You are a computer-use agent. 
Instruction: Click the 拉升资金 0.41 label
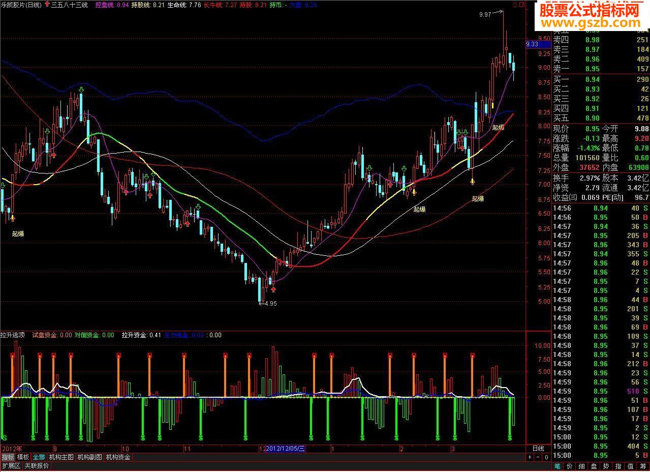point(141,335)
